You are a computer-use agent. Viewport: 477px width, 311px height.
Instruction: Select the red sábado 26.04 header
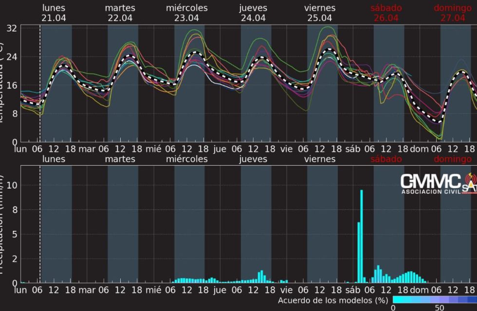point(386,13)
